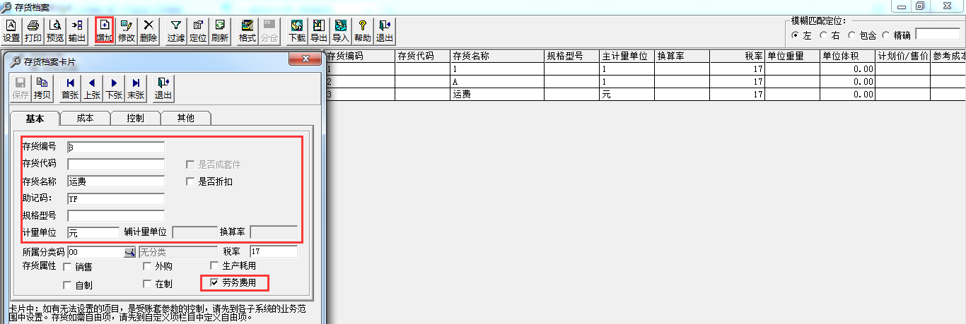Click 退出 in the card window toolbar
The height and width of the screenshot is (324, 966).
(163, 88)
